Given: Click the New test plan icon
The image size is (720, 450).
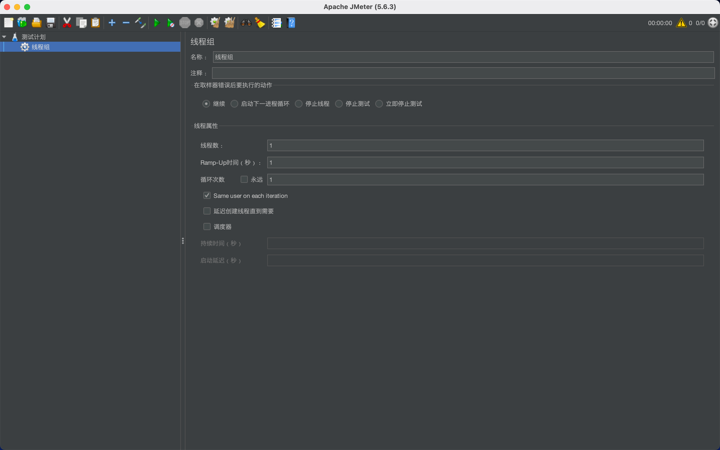Looking at the screenshot, I should click(9, 23).
